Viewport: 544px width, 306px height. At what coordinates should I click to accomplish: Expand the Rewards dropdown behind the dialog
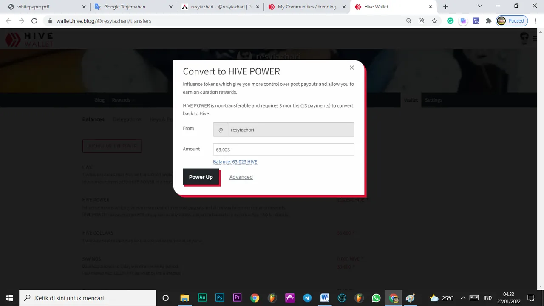click(x=123, y=100)
